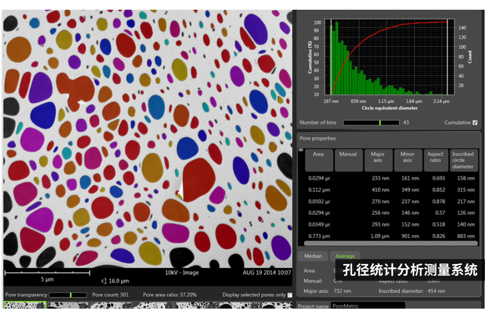
Task: Sort by Aspect ratio column header
Action: [x=435, y=160]
